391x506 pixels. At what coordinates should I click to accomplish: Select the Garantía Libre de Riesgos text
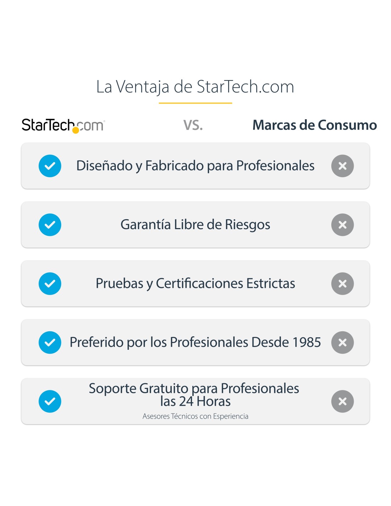tap(195, 225)
